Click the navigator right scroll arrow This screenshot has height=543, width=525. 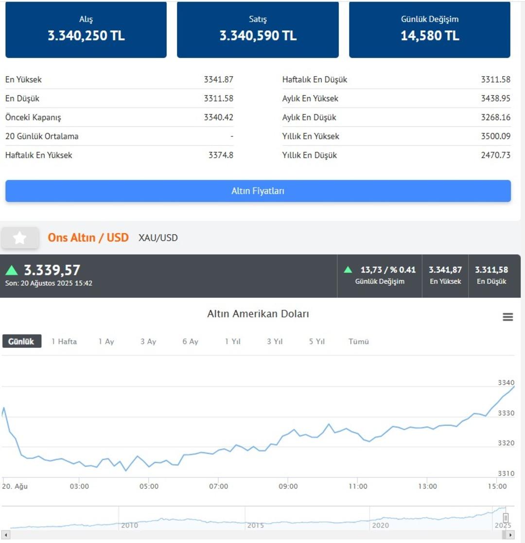click(x=510, y=535)
